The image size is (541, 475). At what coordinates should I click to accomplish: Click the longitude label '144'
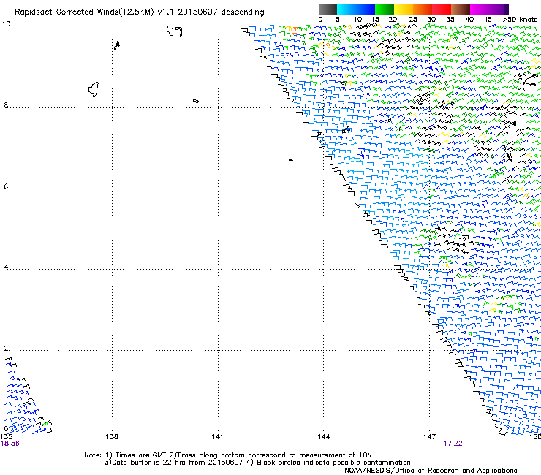324,437
